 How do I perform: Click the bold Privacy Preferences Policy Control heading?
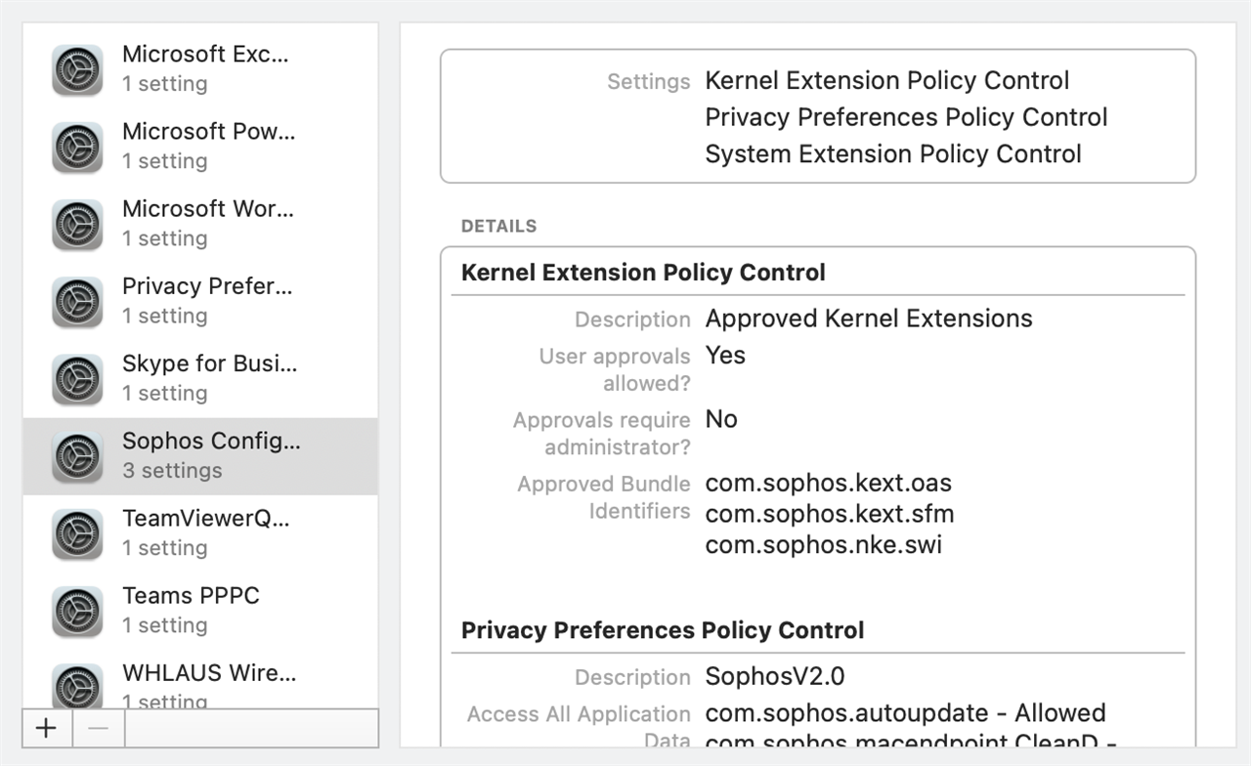pos(663,630)
